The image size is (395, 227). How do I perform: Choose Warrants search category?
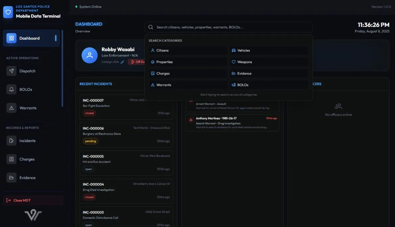(x=188, y=85)
